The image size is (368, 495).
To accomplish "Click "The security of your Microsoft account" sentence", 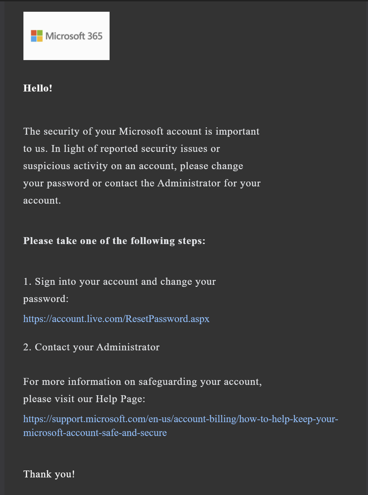I will click(141, 131).
